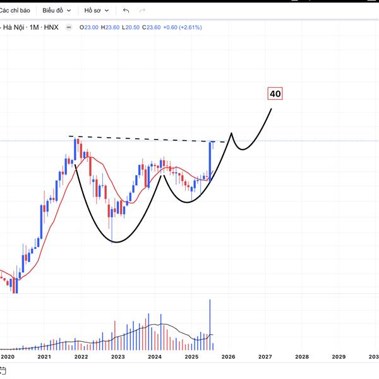Click the open price value O23.00
379x379 pixels.
(88, 27)
